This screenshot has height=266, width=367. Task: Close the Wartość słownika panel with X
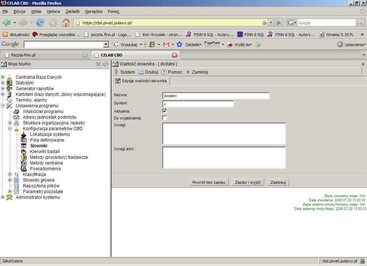pyautogui.click(x=363, y=64)
